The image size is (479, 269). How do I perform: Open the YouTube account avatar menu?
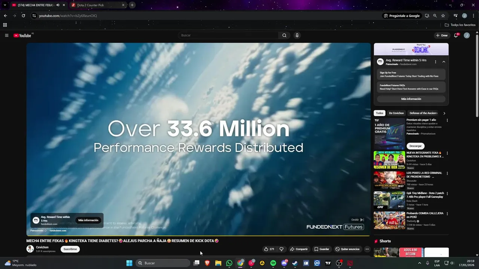[467, 35]
